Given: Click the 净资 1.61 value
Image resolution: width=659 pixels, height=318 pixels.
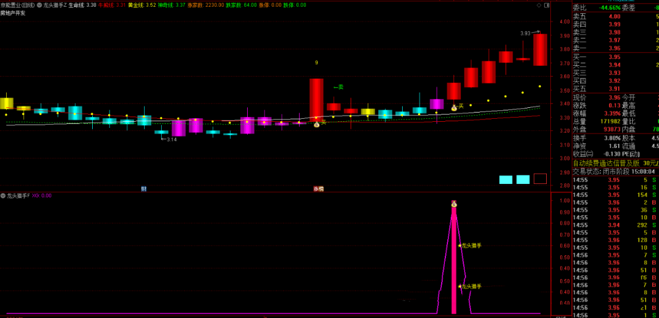Looking at the screenshot, I should 614,146.
